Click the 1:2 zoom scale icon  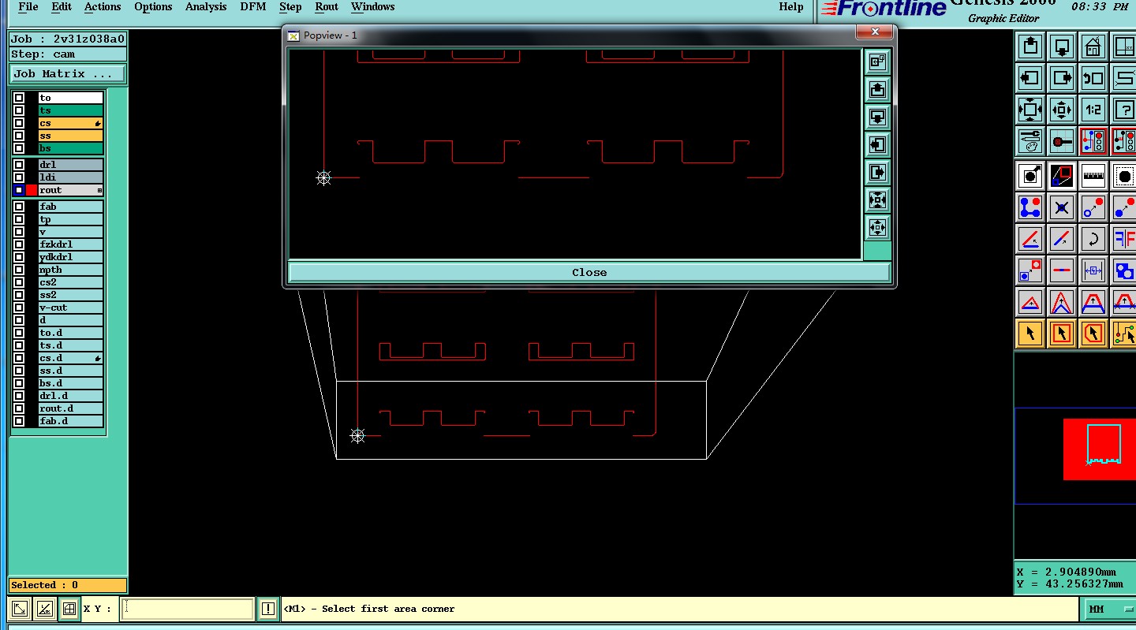[x=1093, y=110]
